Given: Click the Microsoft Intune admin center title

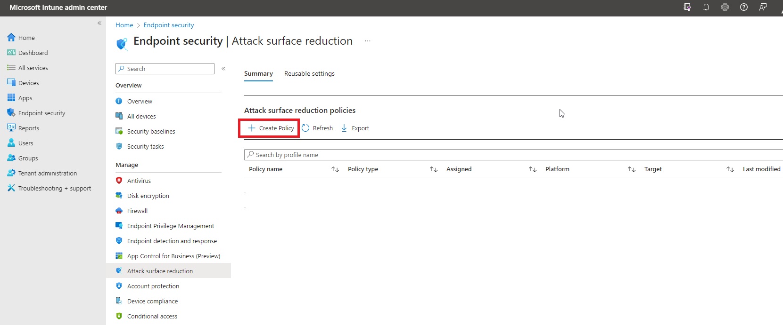Looking at the screenshot, I should click(58, 8).
